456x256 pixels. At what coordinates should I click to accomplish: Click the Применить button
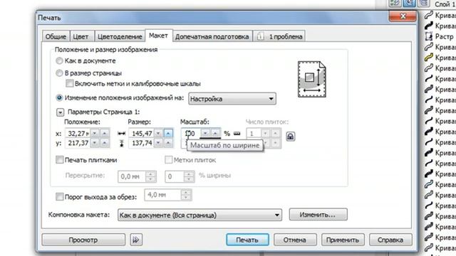click(343, 240)
